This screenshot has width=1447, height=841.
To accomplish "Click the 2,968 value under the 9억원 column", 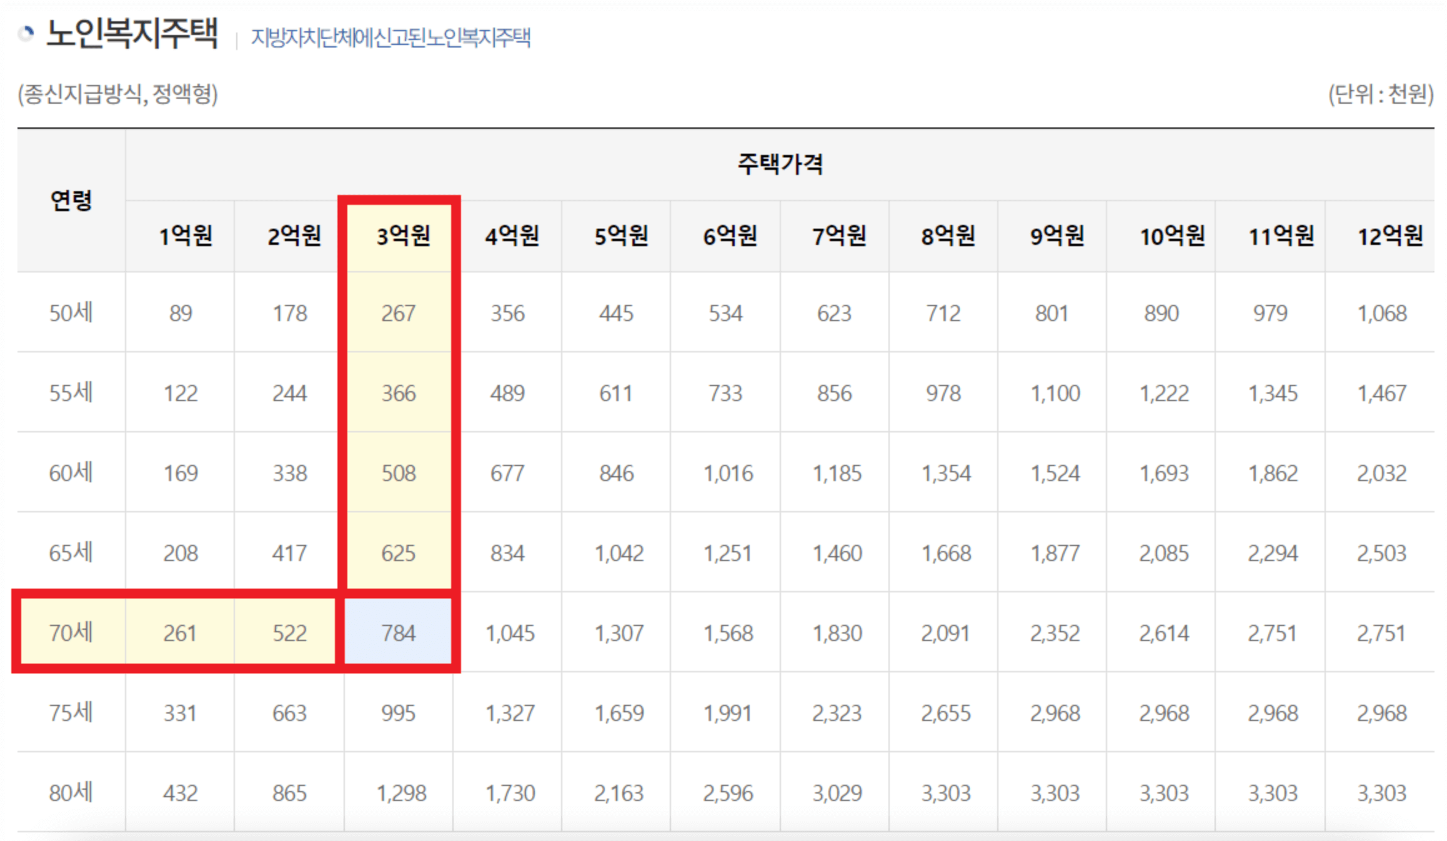I will 1055,713.
